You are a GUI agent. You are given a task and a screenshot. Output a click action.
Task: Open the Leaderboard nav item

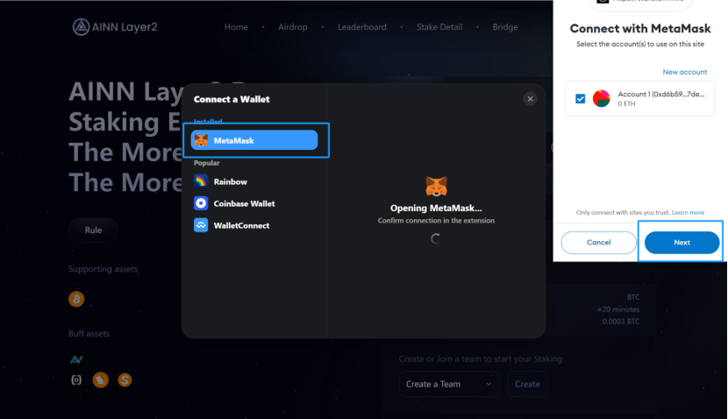pyautogui.click(x=361, y=27)
